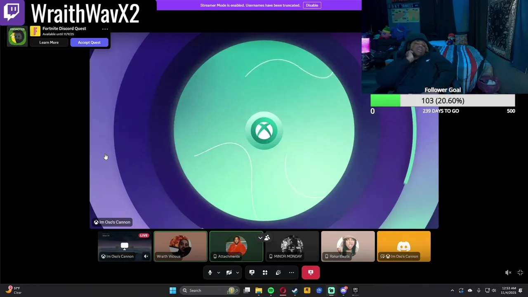
Task: Unmute stream volume speaker icon
Action: coord(508,273)
